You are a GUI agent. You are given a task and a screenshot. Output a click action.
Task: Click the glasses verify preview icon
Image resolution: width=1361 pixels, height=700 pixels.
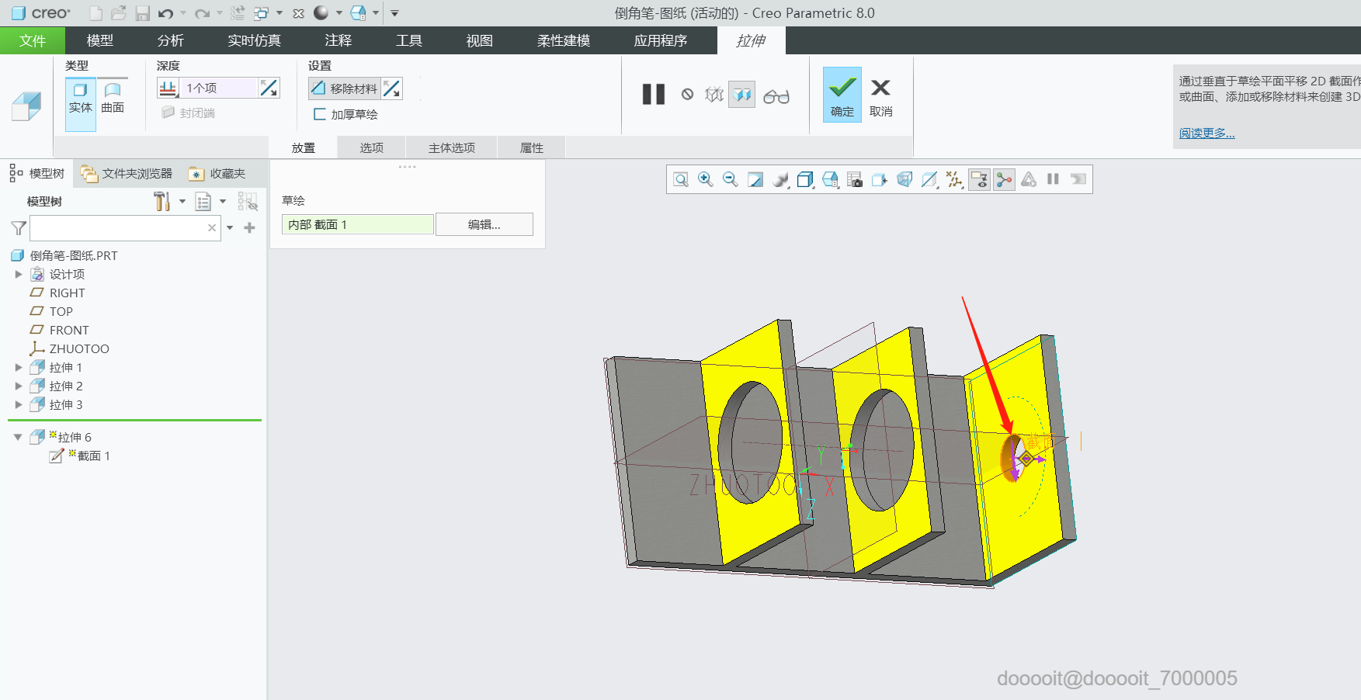point(776,95)
